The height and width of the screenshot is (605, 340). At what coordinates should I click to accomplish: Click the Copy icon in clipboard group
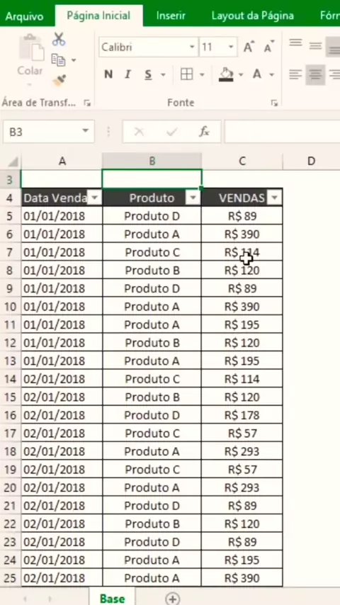pos(58,60)
